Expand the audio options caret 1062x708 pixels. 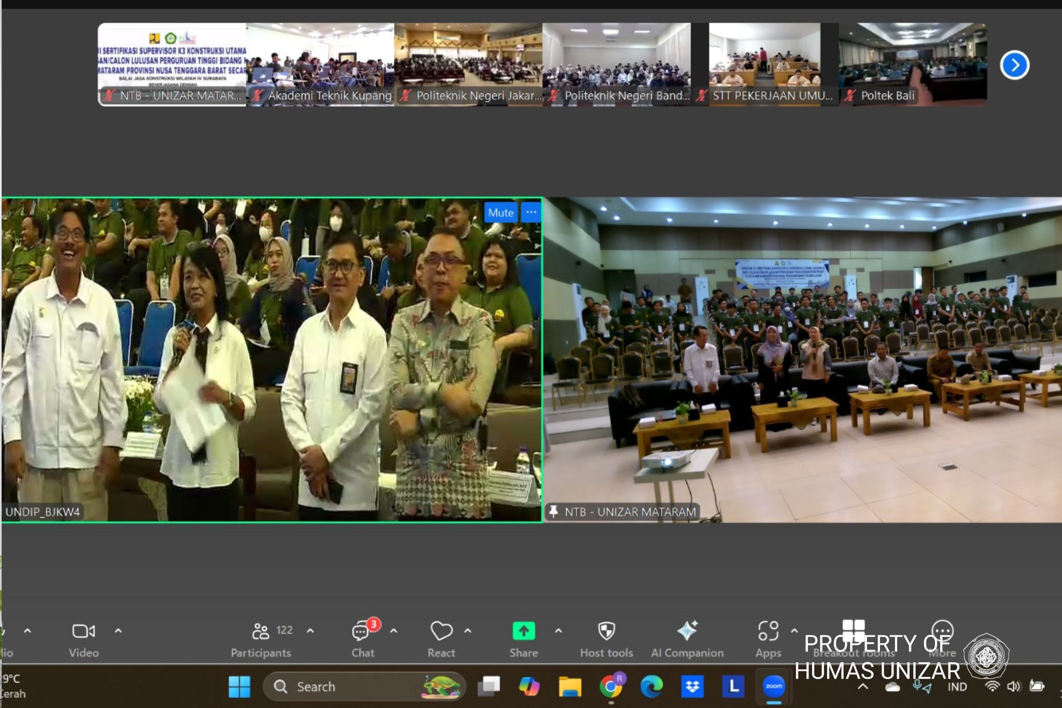click(x=27, y=631)
